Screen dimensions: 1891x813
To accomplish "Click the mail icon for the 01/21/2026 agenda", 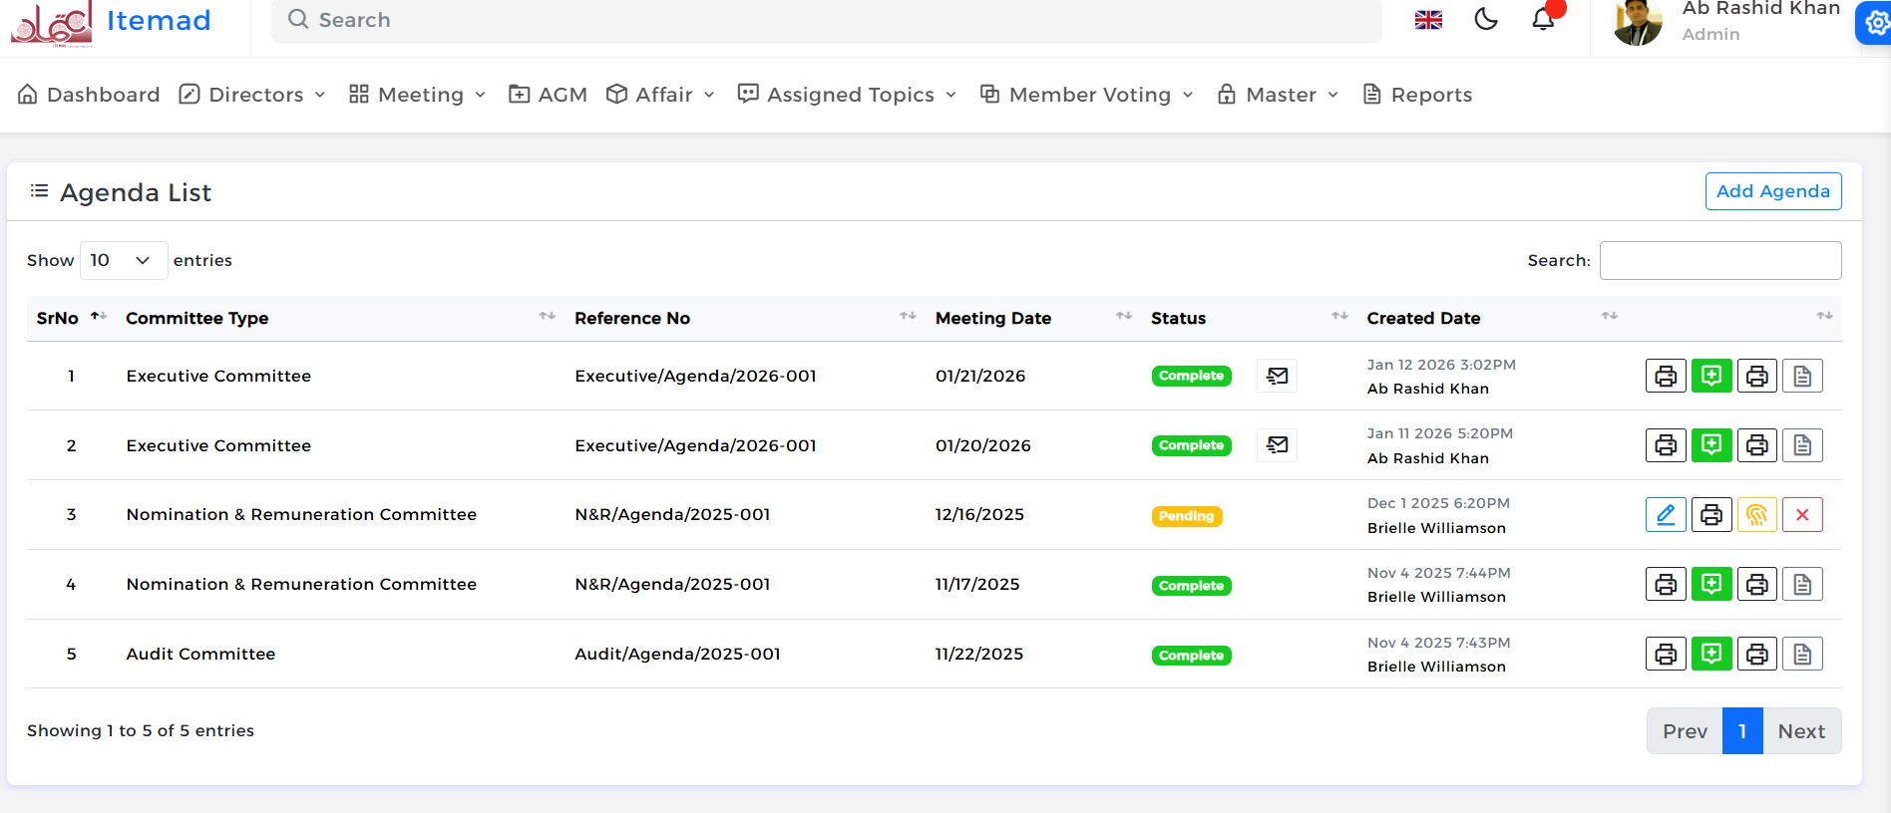I will click(x=1277, y=376).
